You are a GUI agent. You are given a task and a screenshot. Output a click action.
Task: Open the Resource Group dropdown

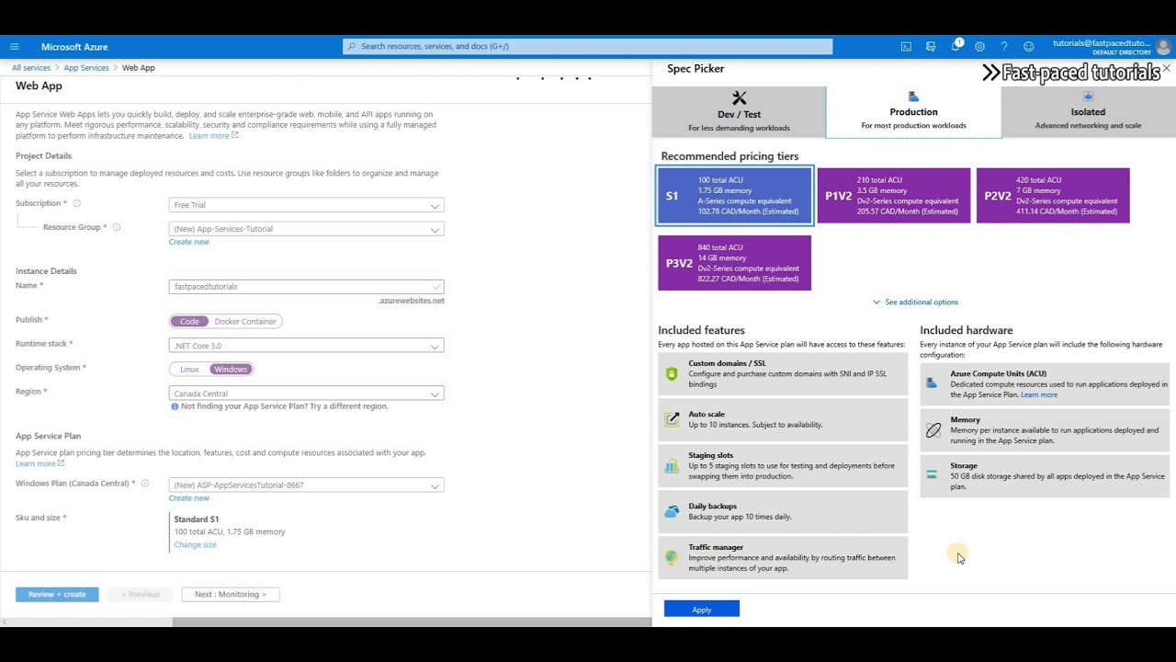(x=306, y=229)
